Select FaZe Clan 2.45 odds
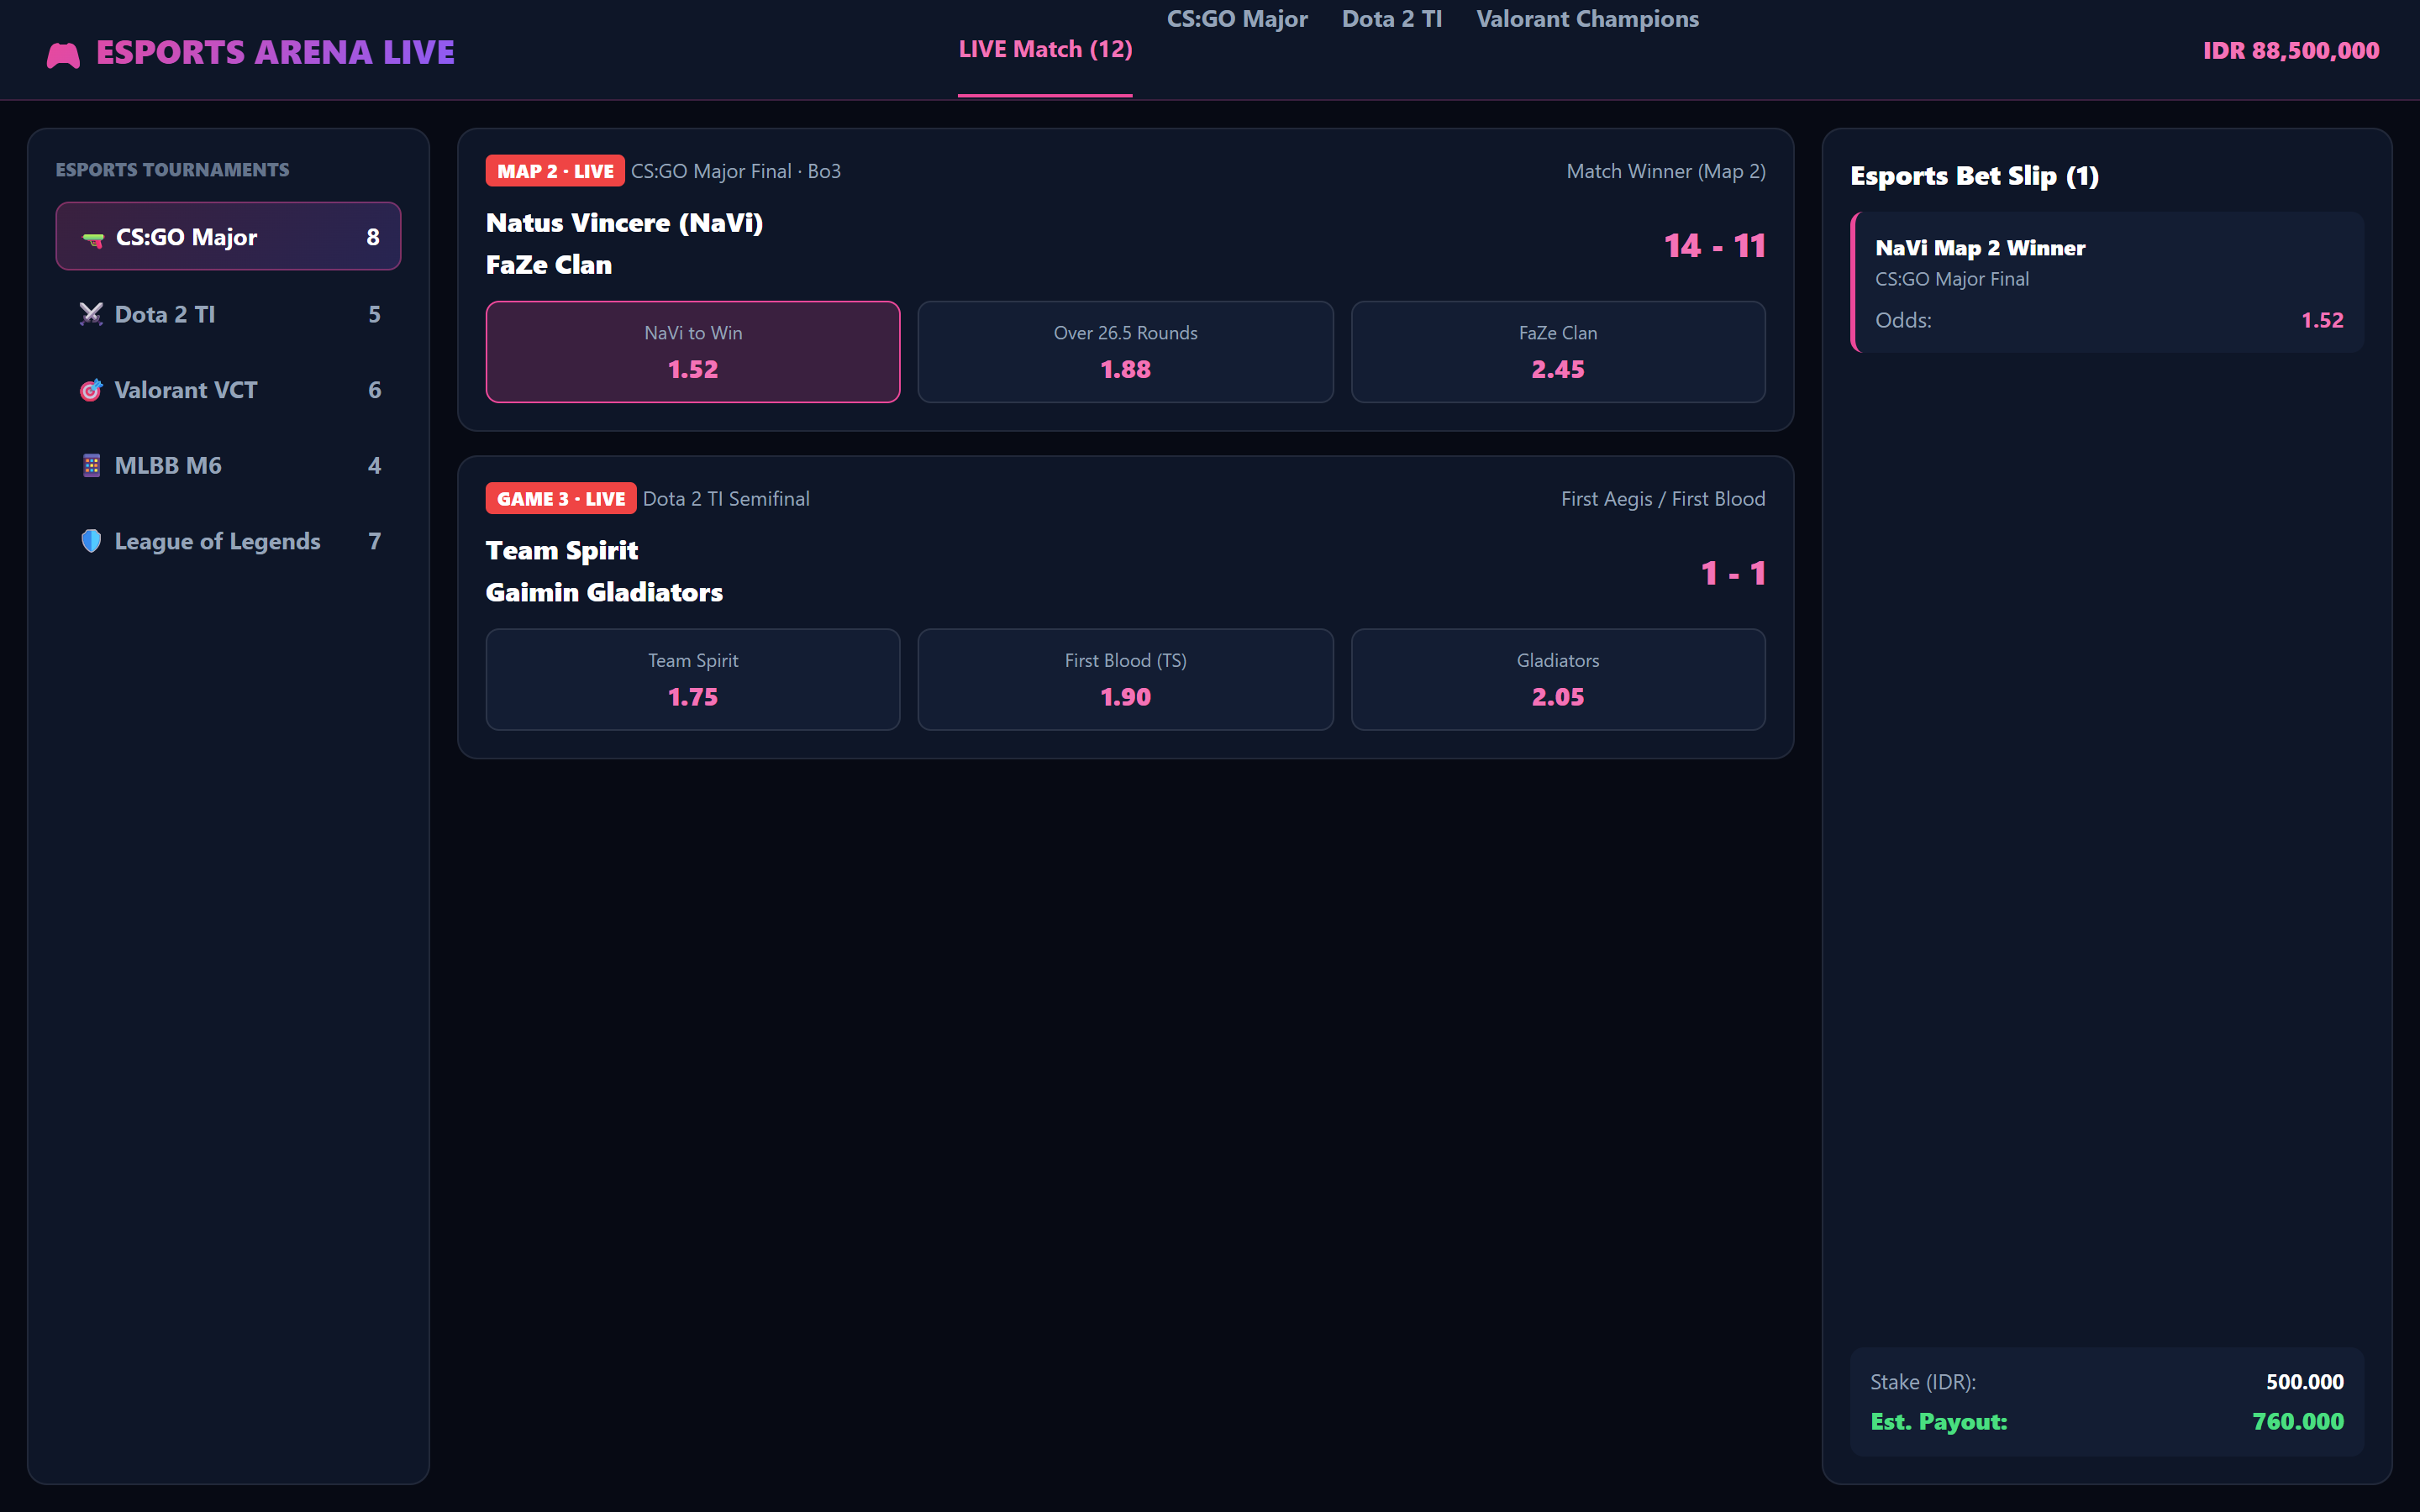Image resolution: width=2420 pixels, height=1512 pixels. [1558, 352]
